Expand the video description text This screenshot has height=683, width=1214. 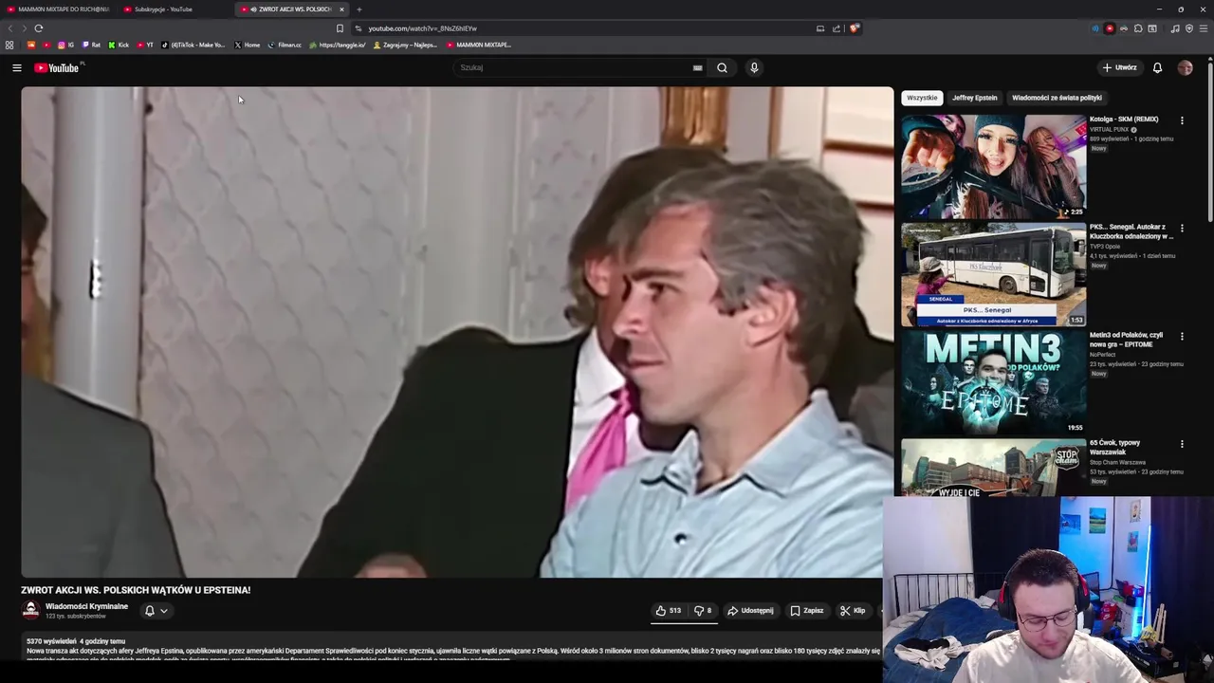453,651
